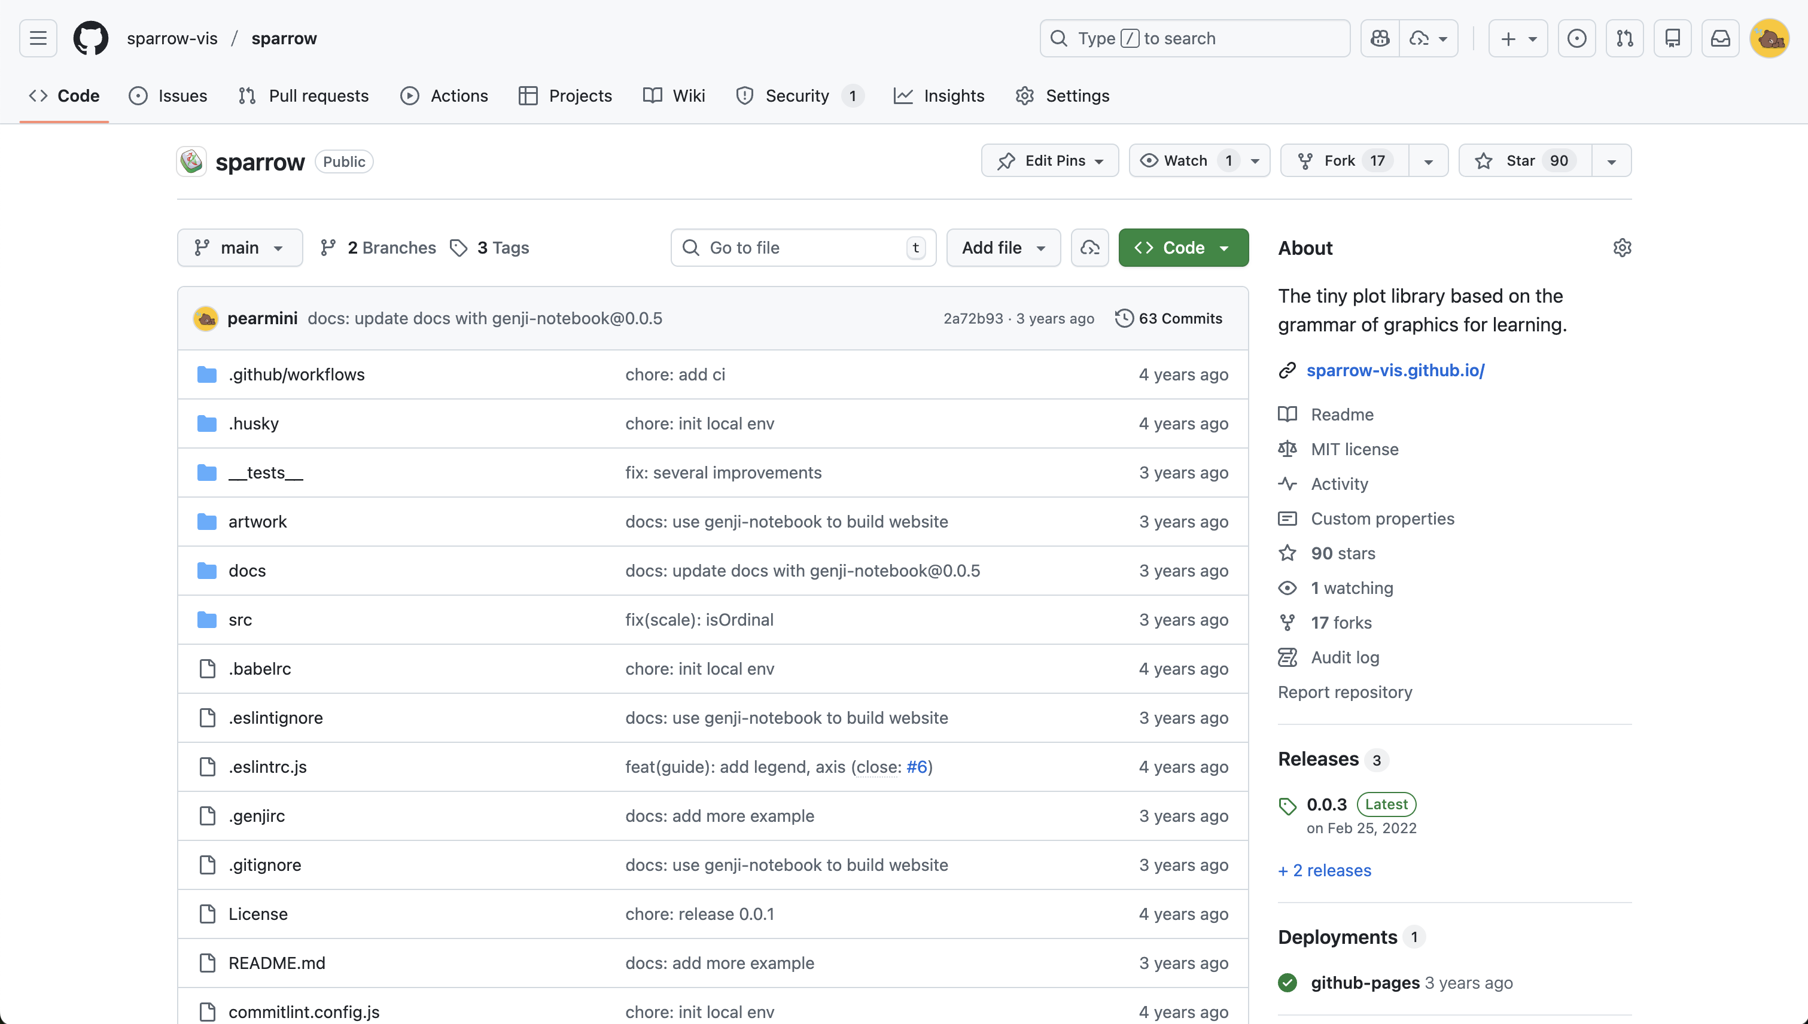
Task: Open the notifications inbox icon
Action: pyautogui.click(x=1720, y=38)
